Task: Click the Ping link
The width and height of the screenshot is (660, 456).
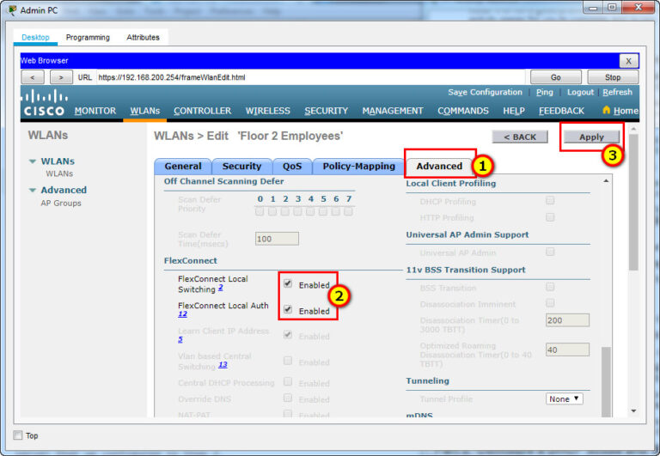Action: coord(544,92)
